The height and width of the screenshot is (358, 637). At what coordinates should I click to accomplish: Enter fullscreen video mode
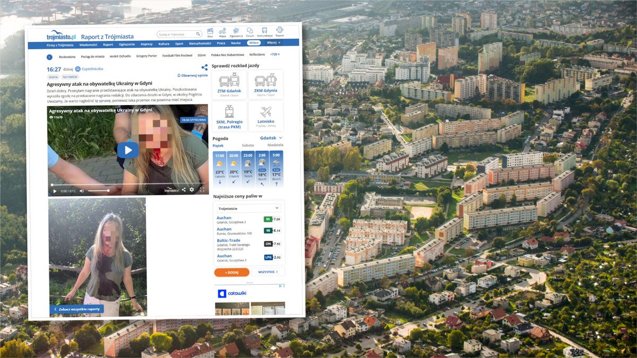pos(202,189)
